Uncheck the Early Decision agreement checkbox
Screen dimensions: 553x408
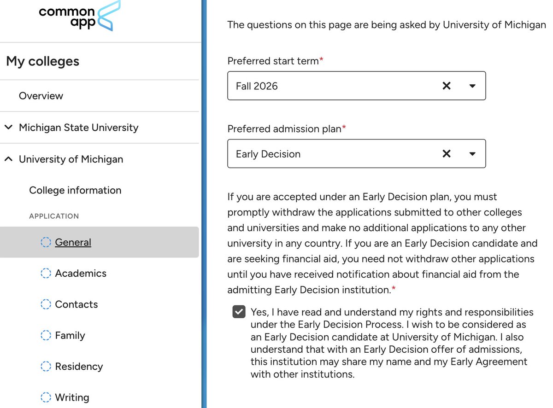pos(239,312)
